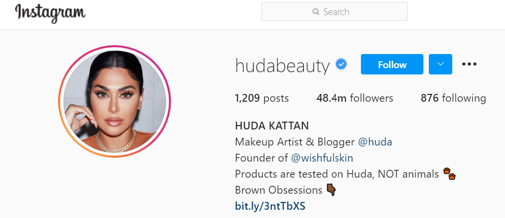Expand the suggested accounts dropdown arrow
The width and height of the screenshot is (505, 218).
[x=440, y=64]
